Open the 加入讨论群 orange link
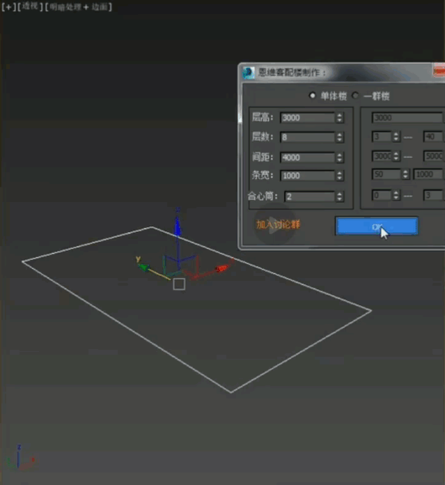Screen dimensions: 445x485 pos(278,224)
